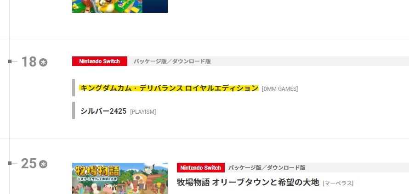Open シルバー2425 game link

(103, 111)
